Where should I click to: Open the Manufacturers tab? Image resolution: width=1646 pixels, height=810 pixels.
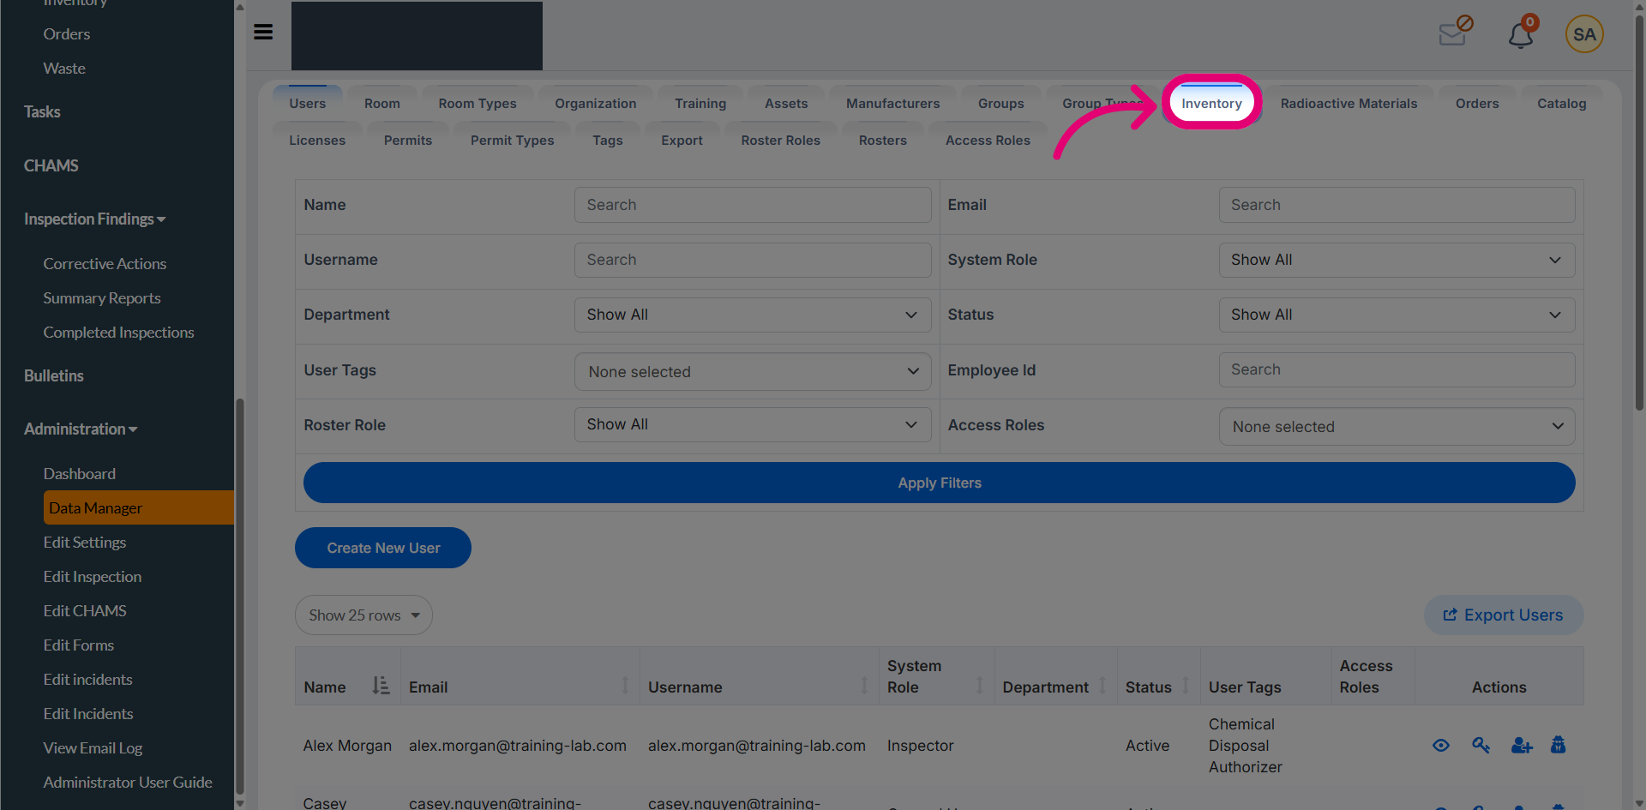click(x=893, y=103)
